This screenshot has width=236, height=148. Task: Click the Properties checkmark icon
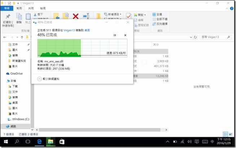pos(128,16)
